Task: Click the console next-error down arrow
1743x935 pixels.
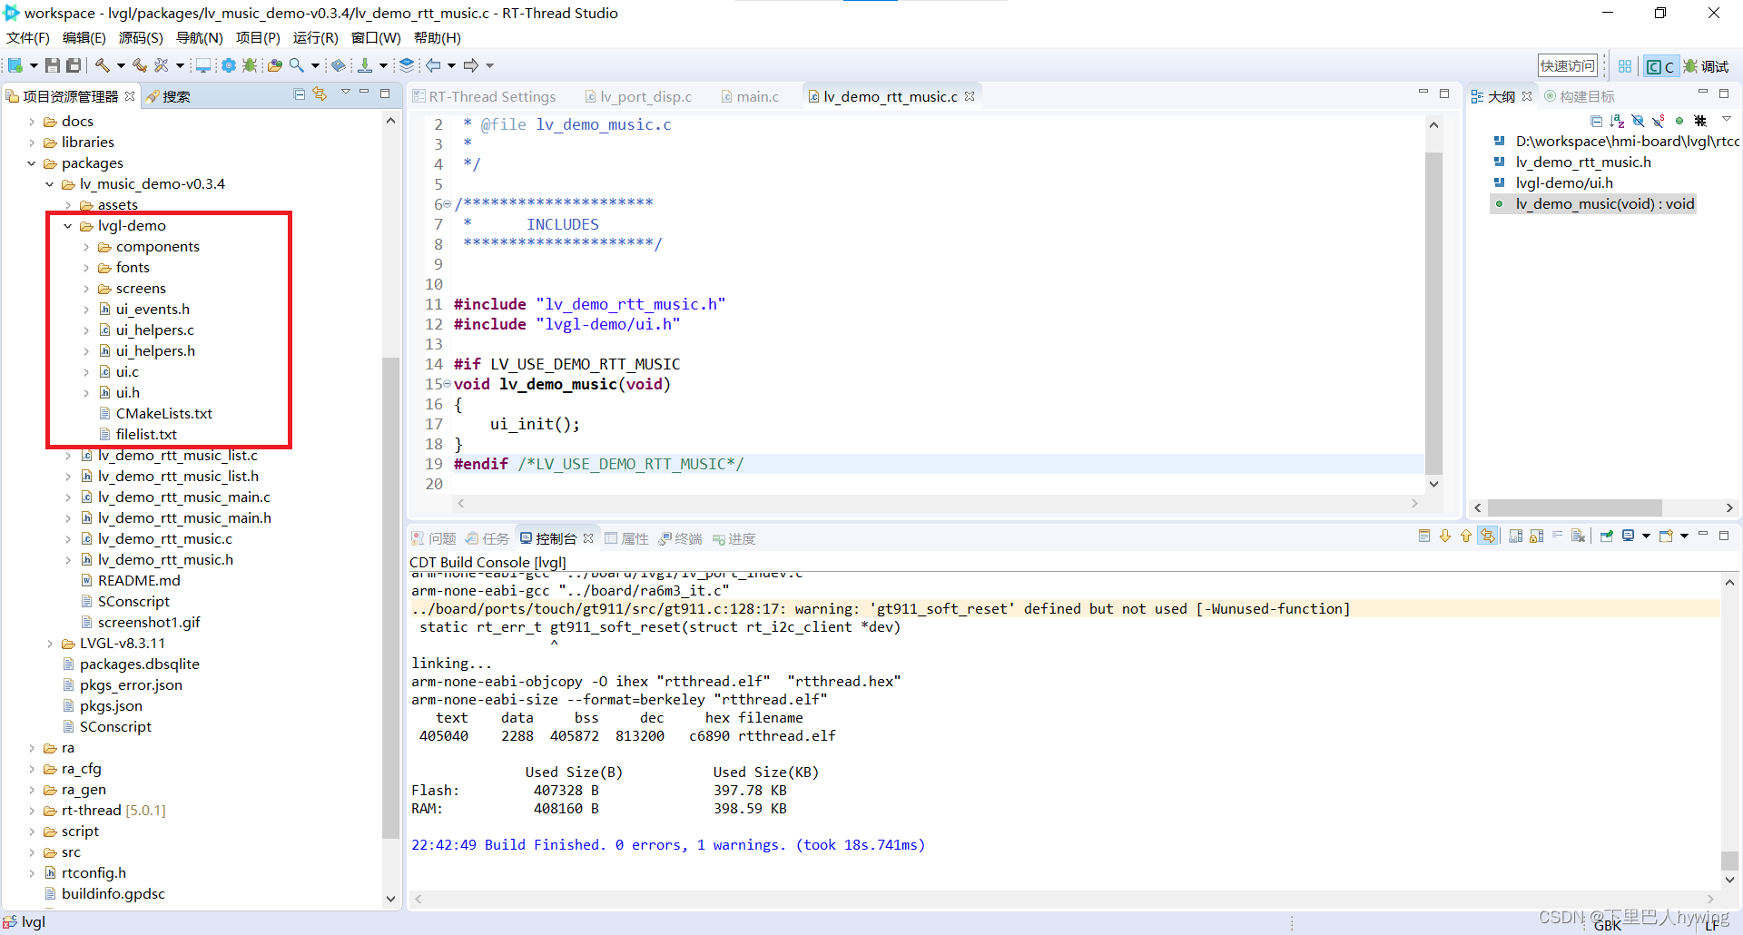Action: pos(1445,536)
